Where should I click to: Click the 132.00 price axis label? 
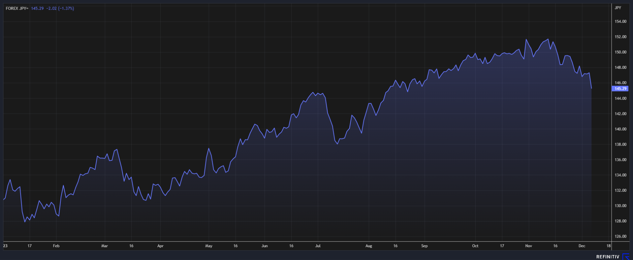620,190
